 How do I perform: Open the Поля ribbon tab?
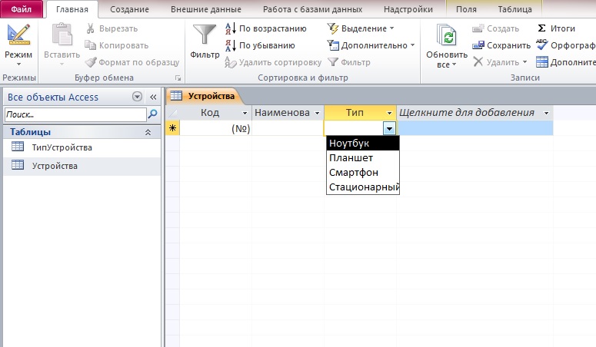(466, 9)
